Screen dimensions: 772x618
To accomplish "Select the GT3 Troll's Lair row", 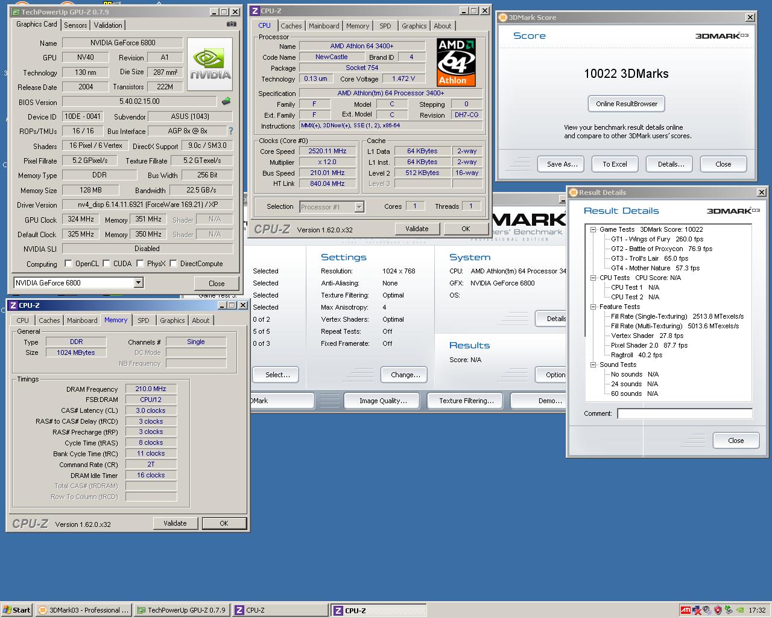I will pos(649,258).
